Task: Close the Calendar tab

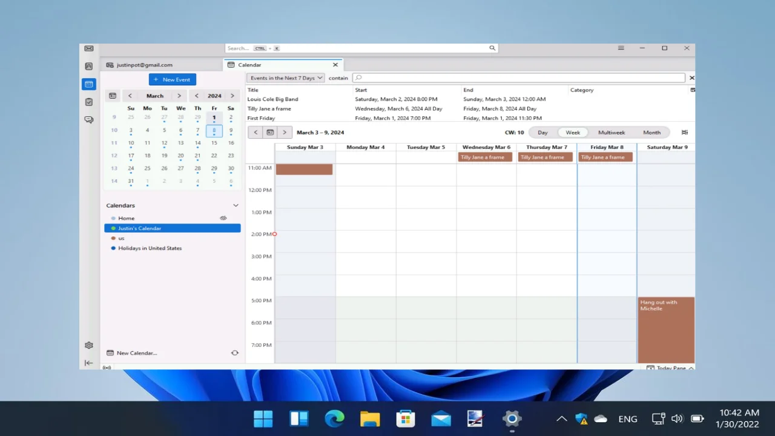Action: (335, 65)
